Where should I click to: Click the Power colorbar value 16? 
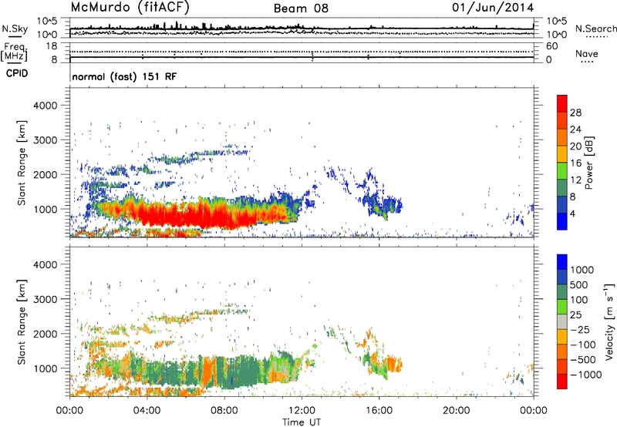[x=575, y=163]
